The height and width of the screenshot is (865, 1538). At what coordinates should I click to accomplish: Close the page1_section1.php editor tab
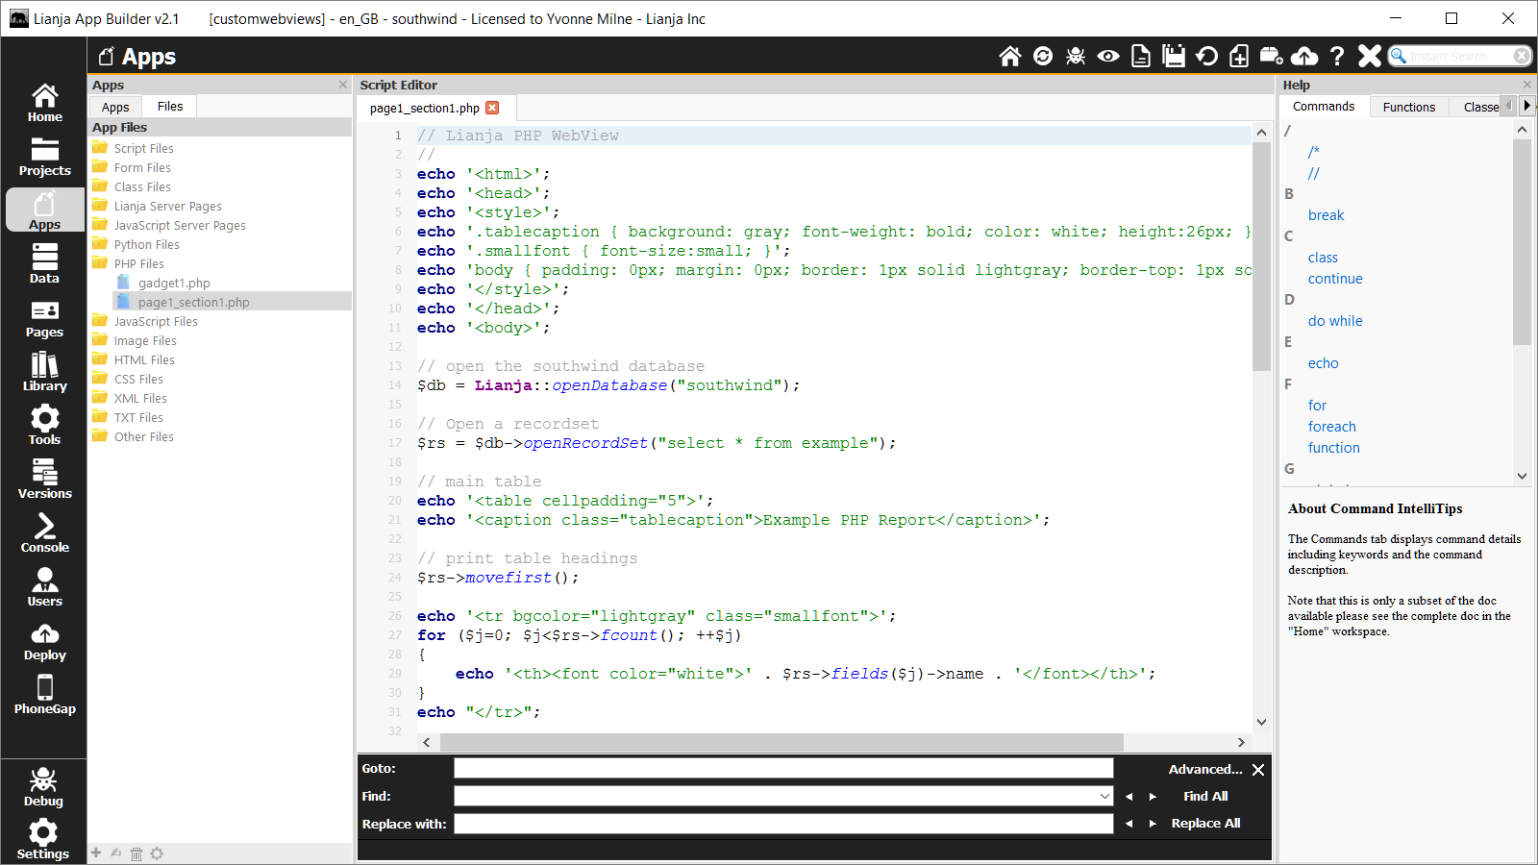(492, 108)
